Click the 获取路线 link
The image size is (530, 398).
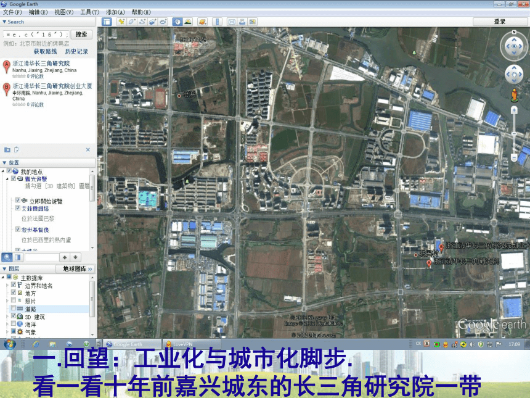(x=45, y=51)
